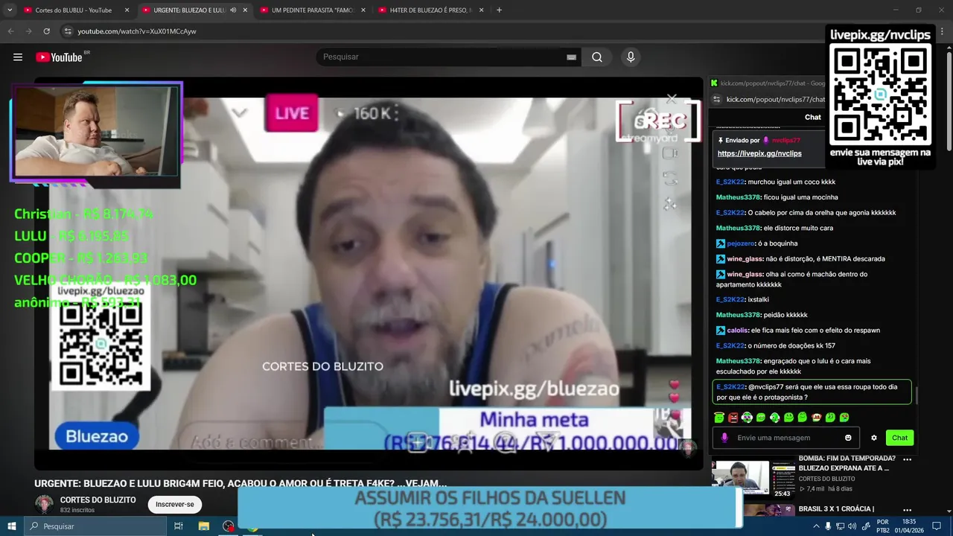
Task: Click username E_S2K22 on murchou message
Action: [x=730, y=182]
